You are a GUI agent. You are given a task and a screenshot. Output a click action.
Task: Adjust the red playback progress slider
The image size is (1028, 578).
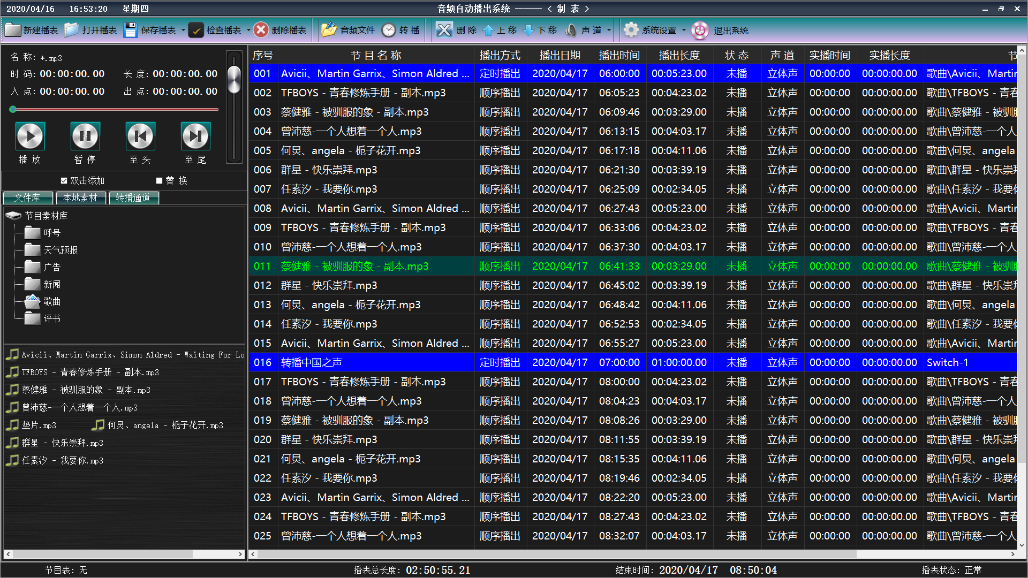pos(115,109)
